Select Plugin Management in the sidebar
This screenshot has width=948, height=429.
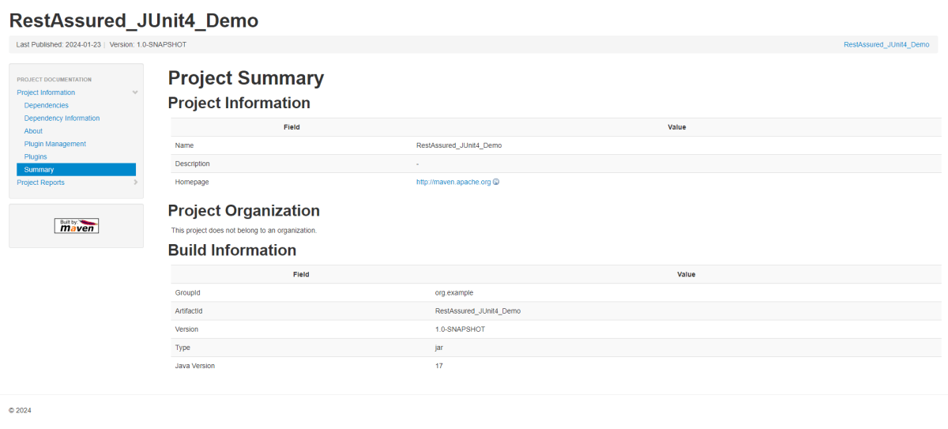[x=55, y=144]
